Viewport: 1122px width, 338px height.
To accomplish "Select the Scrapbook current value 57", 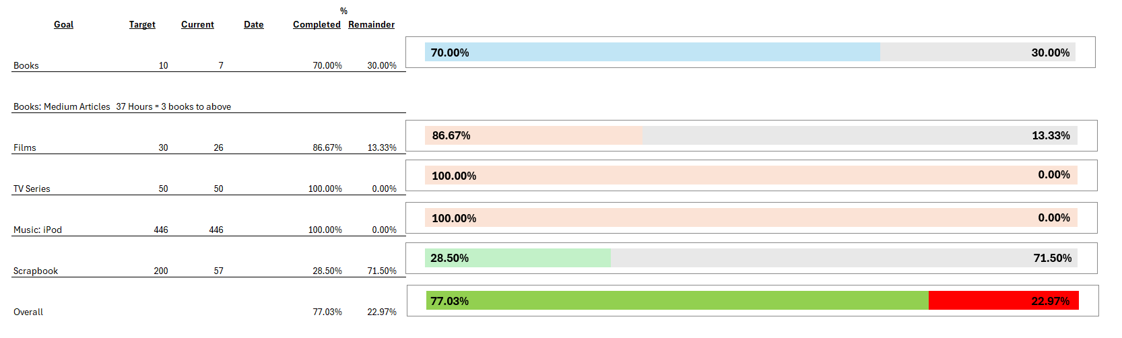I will tap(218, 271).
